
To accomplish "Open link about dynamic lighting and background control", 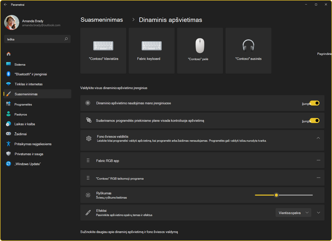I will click(129, 232).
